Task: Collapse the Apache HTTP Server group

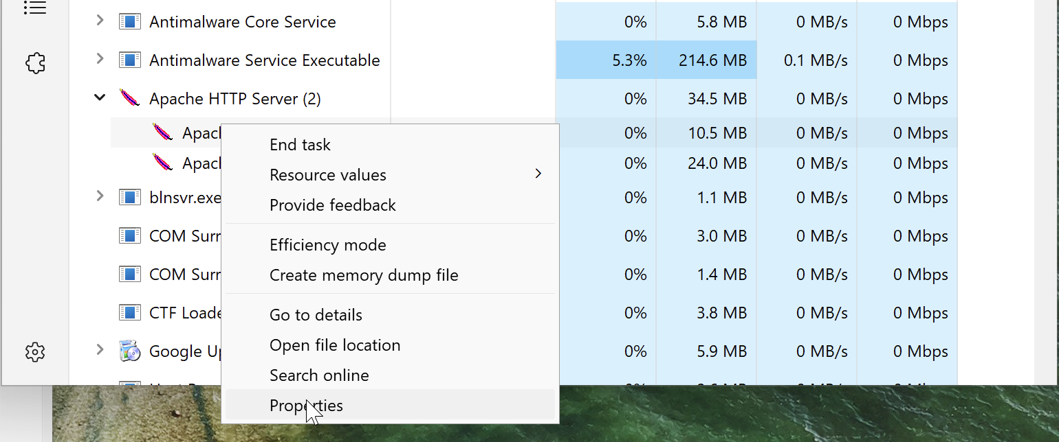Action: pos(100,98)
